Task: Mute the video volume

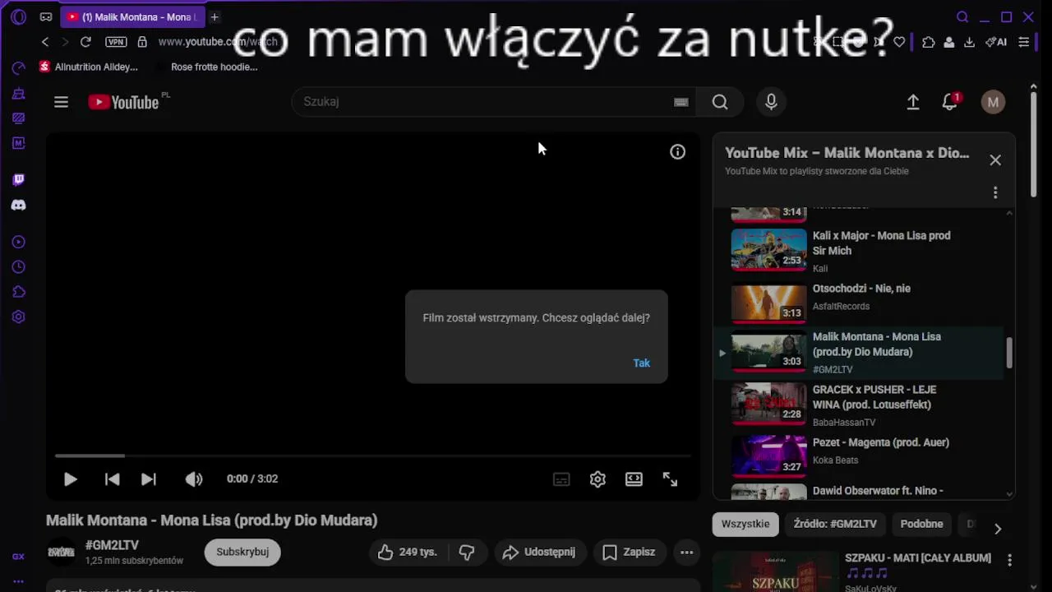Action: (x=194, y=479)
